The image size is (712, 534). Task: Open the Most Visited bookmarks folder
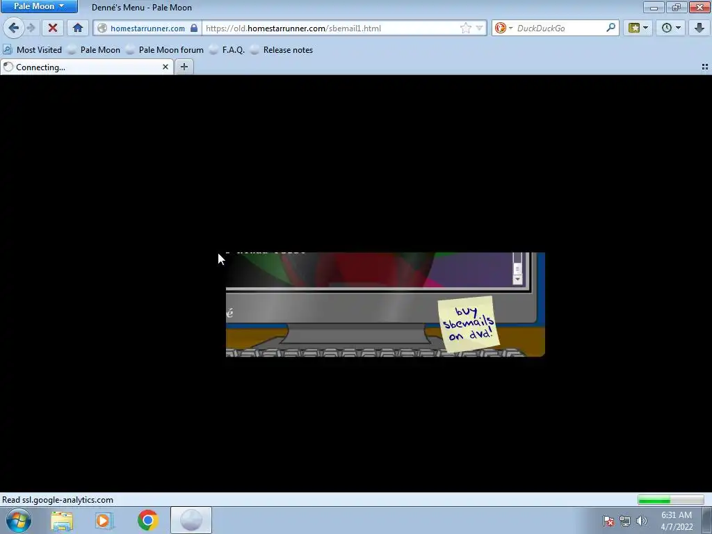point(32,50)
